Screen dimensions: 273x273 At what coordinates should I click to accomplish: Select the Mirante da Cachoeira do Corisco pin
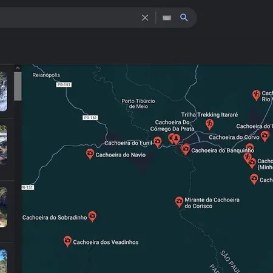point(179,202)
